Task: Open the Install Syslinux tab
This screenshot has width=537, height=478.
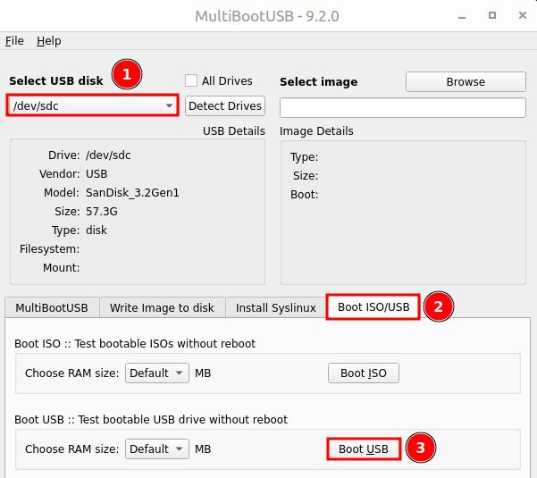Action: click(x=276, y=307)
